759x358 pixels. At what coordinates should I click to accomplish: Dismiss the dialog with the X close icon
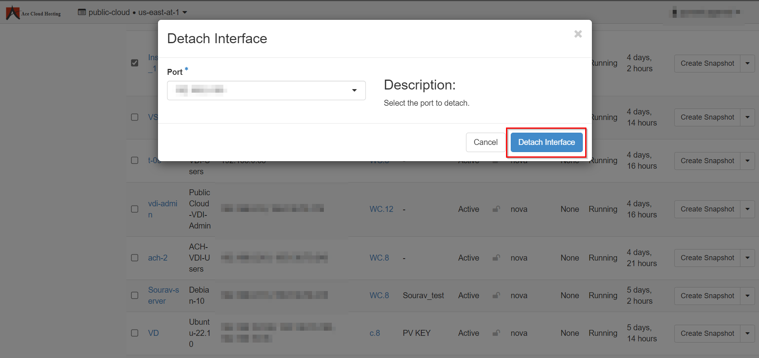pos(578,34)
